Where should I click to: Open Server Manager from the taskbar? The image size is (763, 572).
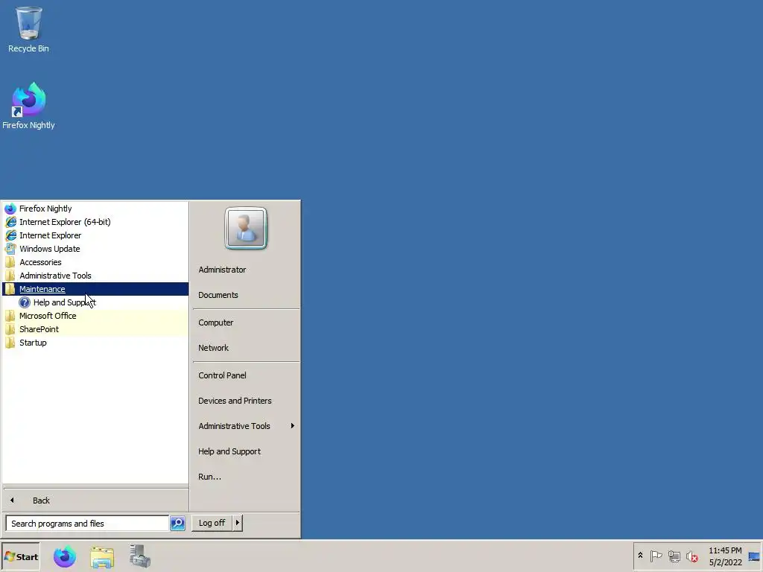coord(139,556)
